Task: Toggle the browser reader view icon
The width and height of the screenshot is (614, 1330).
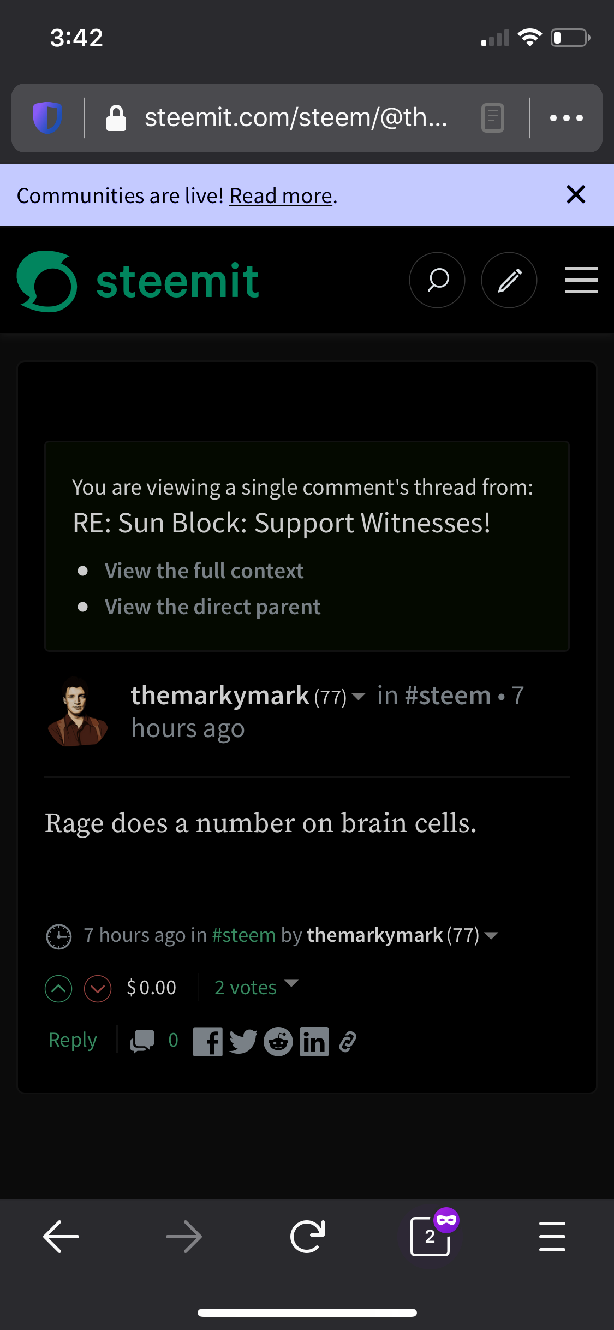Action: pos(492,118)
